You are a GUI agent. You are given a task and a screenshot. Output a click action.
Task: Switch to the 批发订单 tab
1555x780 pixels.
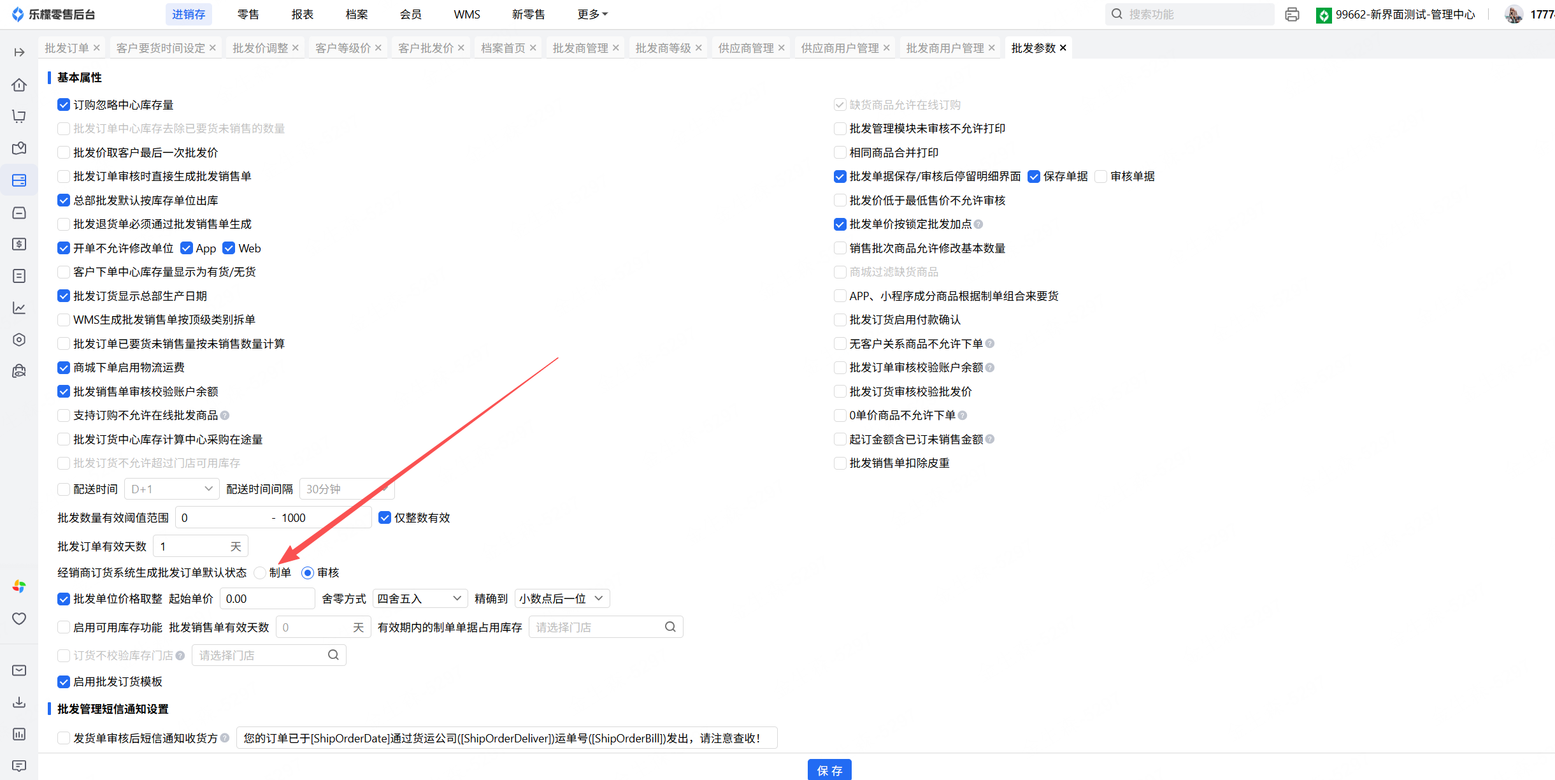[x=66, y=48]
